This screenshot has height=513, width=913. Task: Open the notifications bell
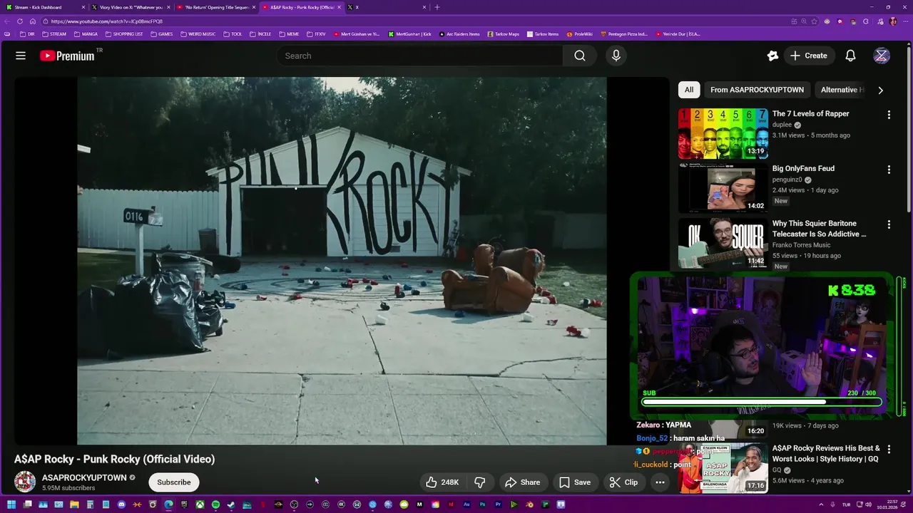(x=850, y=56)
